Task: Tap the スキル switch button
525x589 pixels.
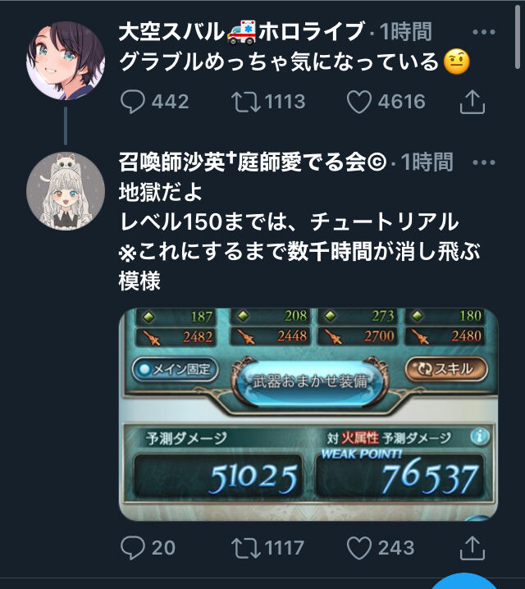Action: coord(446,369)
